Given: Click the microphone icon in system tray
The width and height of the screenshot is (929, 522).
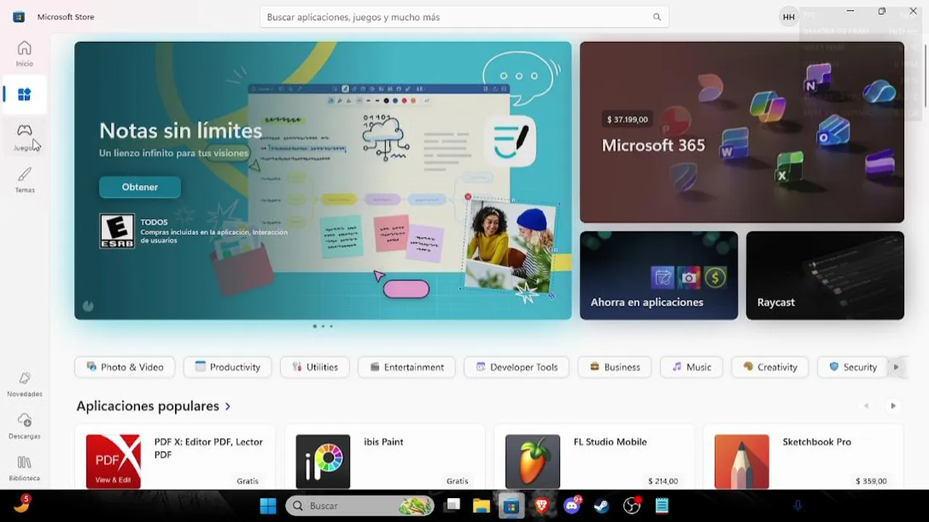Looking at the screenshot, I should point(798,505).
